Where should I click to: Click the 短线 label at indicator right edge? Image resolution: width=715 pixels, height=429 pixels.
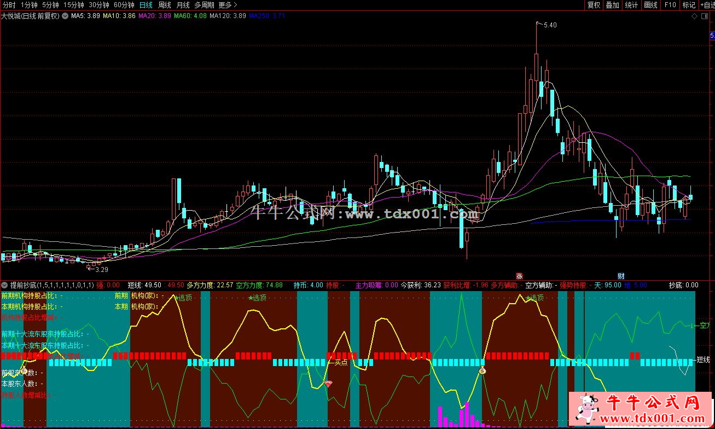[703, 360]
